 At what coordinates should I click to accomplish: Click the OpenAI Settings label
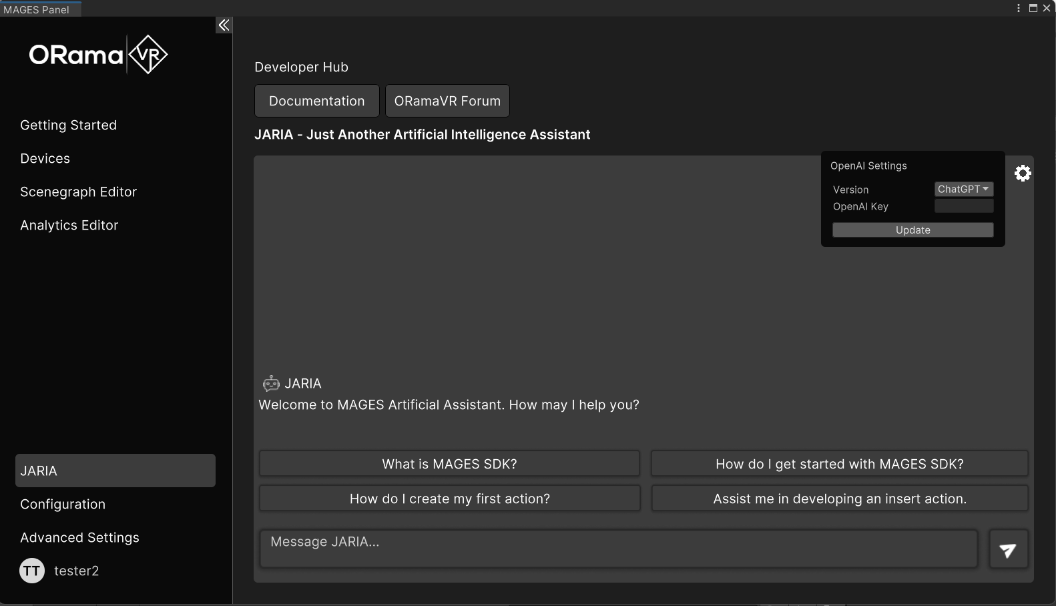(x=868, y=166)
